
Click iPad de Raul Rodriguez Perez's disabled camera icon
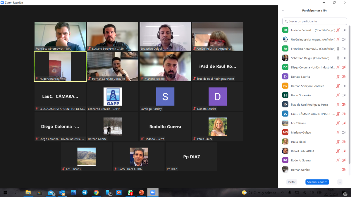(344, 104)
